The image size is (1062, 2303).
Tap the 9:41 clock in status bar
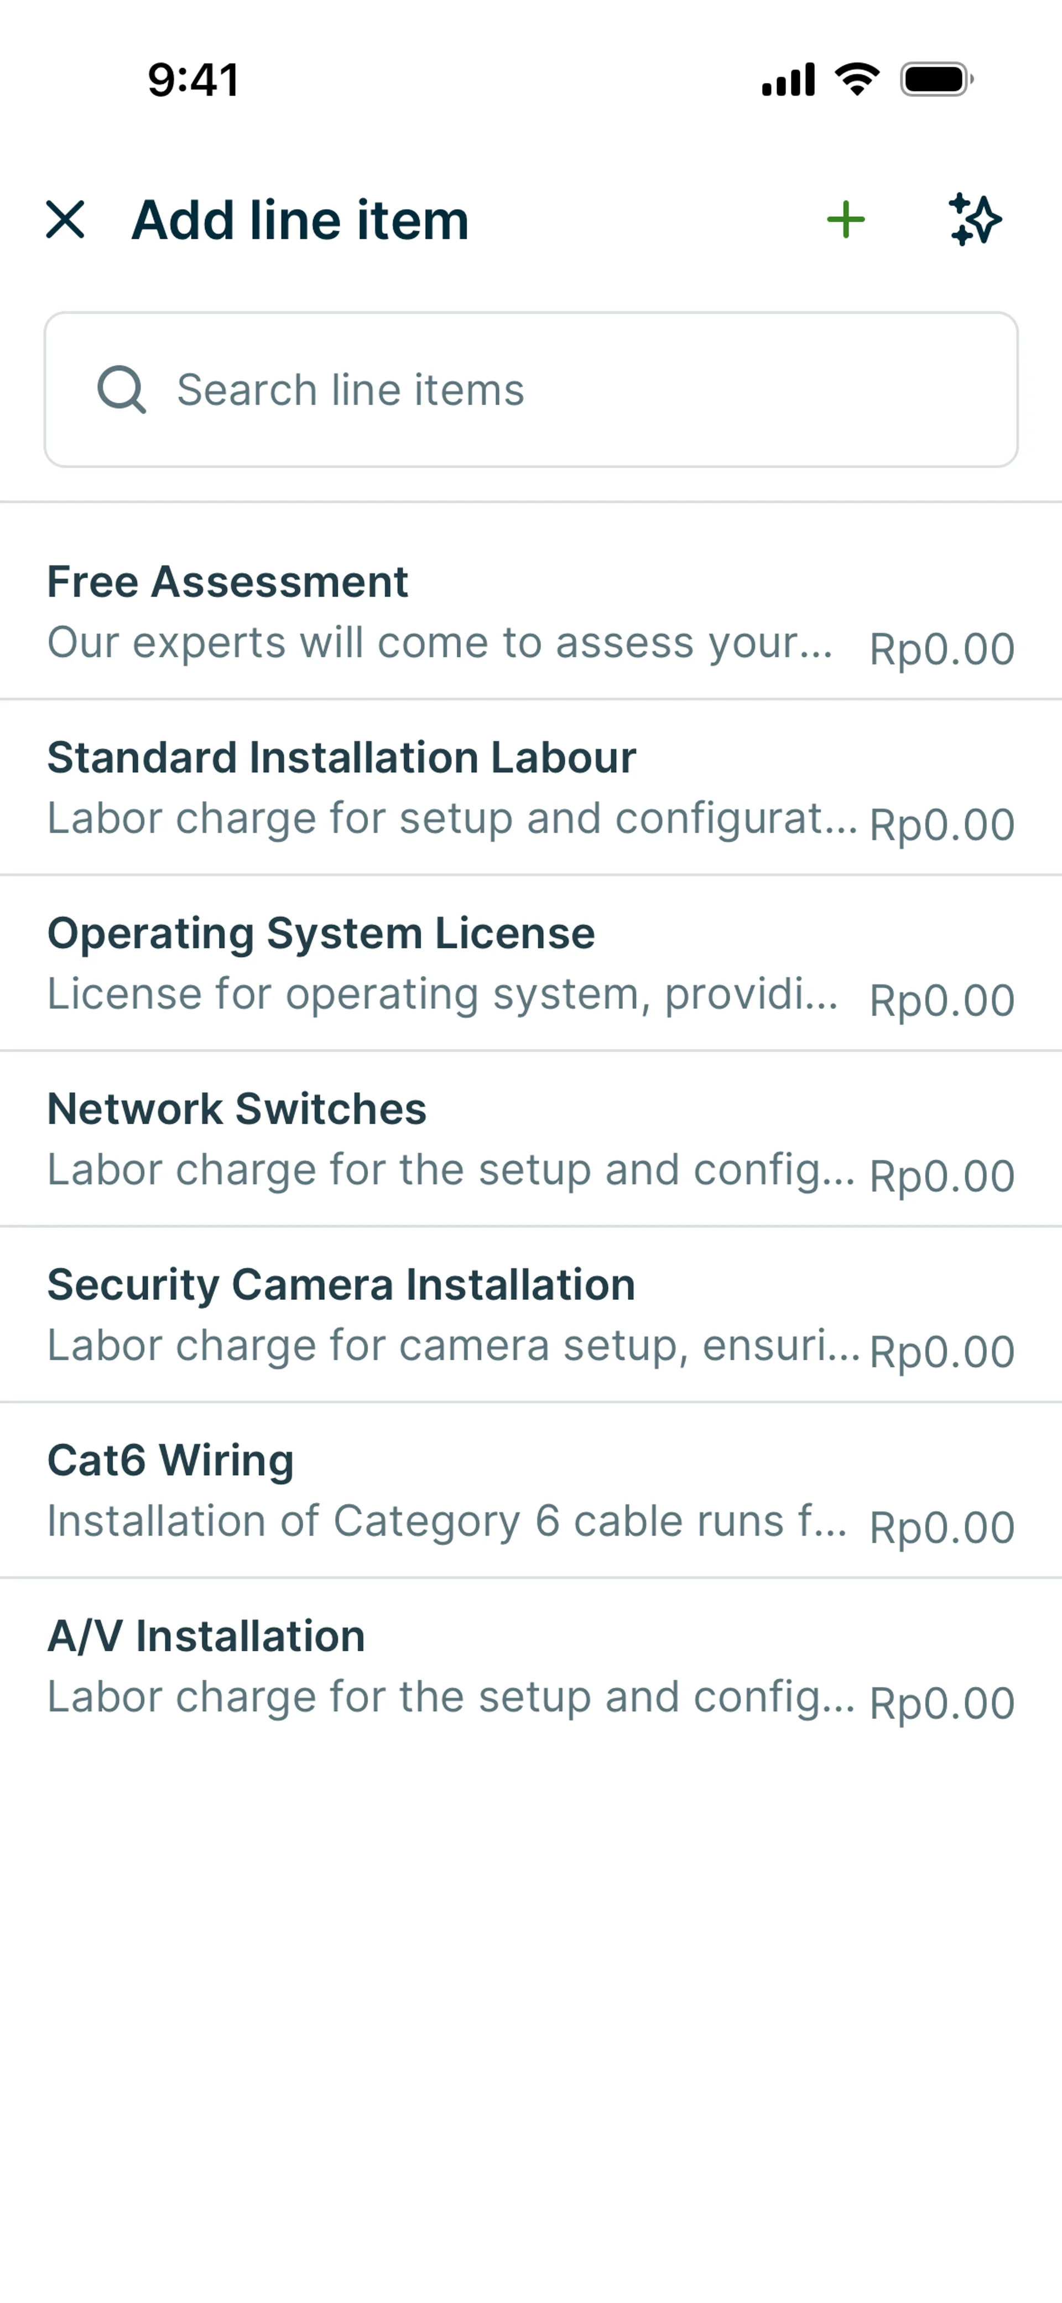pos(193,80)
